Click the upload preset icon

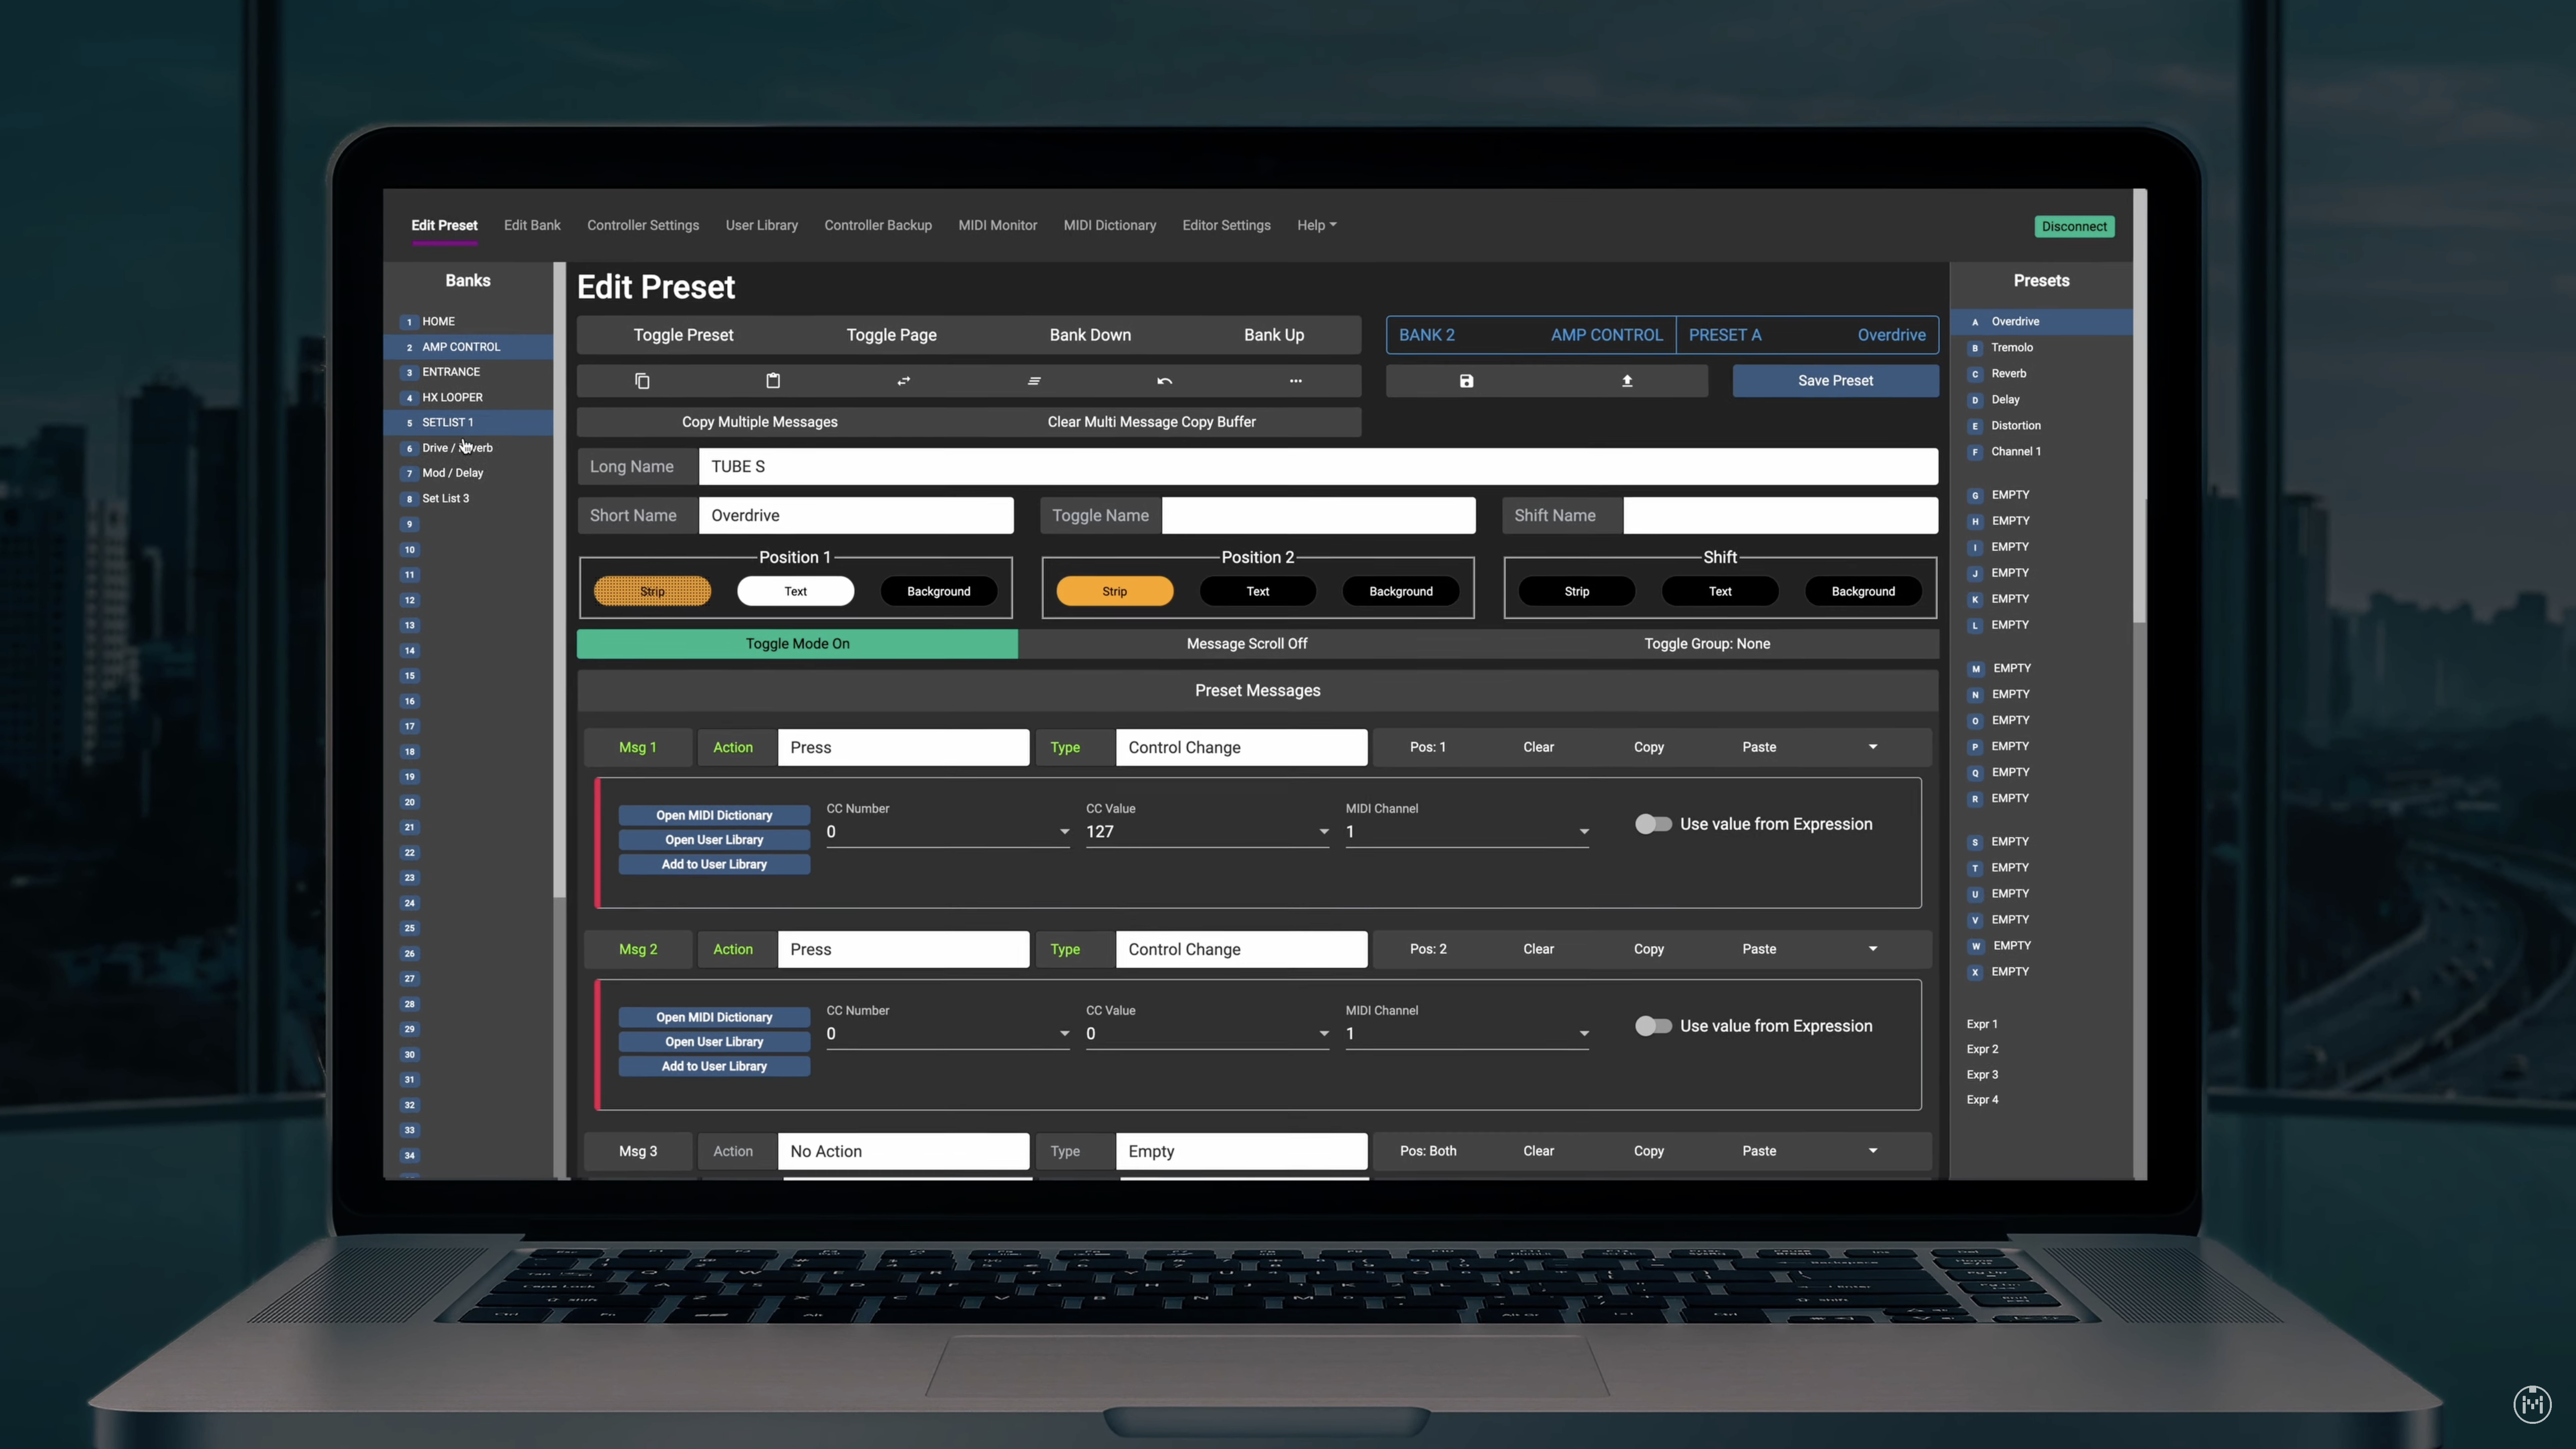tap(1627, 381)
